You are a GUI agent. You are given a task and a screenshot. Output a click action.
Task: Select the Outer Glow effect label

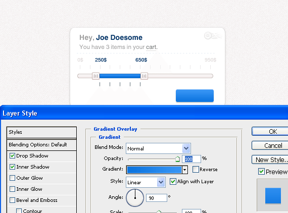pos(30,178)
